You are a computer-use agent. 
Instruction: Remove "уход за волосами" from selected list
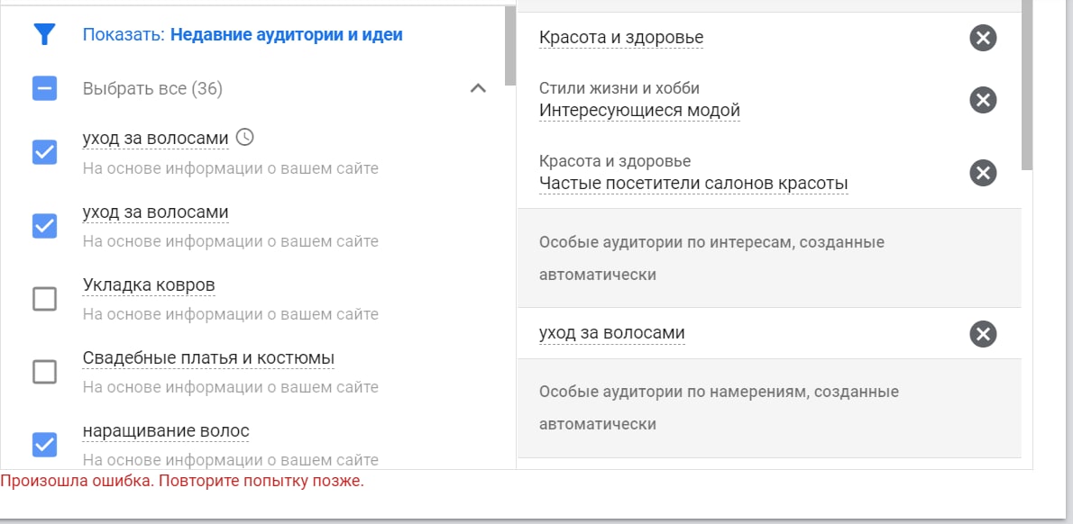(983, 334)
